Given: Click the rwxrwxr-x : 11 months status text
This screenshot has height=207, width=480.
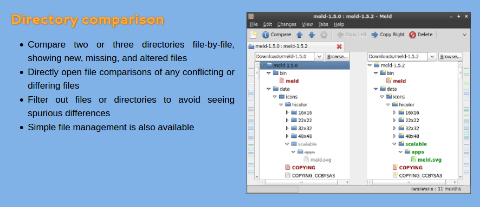Looking at the screenshot, I should pos(436,189).
